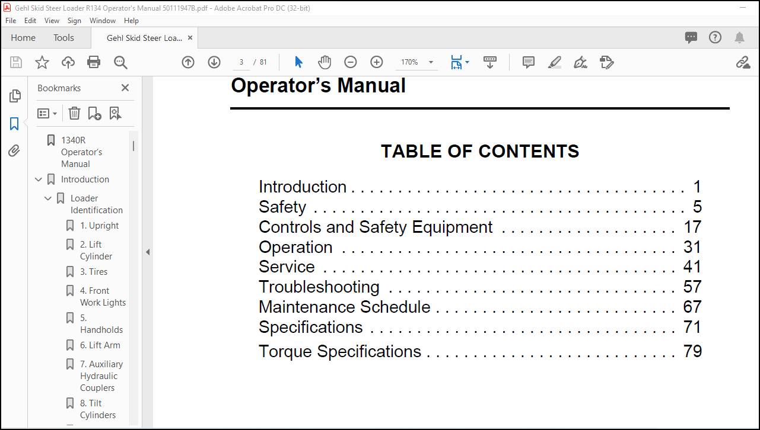Select the Gehl Skid Steer document tab

tap(144, 37)
